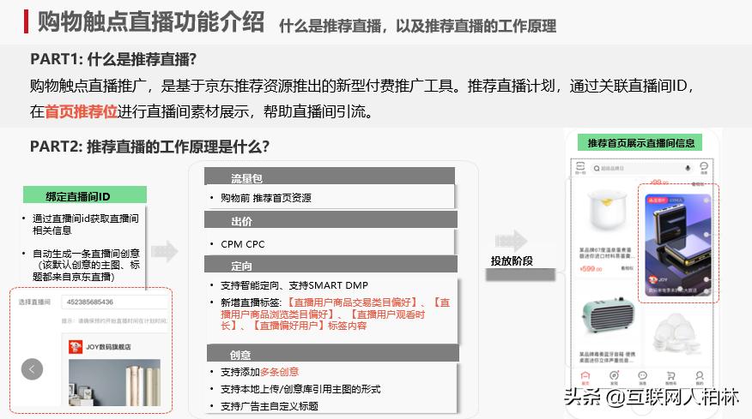The image size is (752, 419).
Task: Click the '创意' section header
Action: (333, 353)
